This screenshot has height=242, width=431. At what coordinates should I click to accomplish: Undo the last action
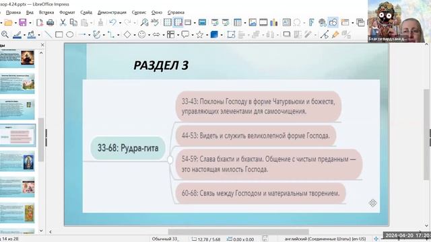112,22
